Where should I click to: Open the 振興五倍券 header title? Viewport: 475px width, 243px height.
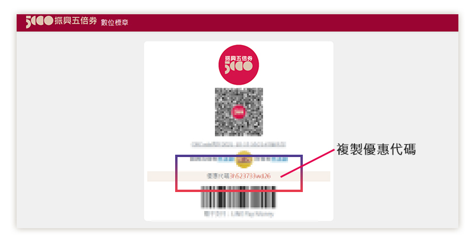click(x=75, y=21)
